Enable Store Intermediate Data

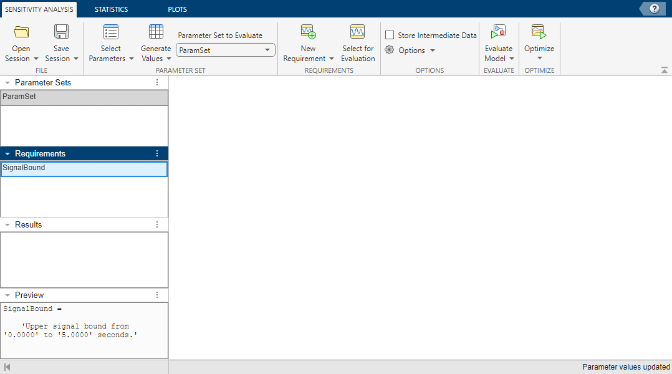tap(389, 35)
